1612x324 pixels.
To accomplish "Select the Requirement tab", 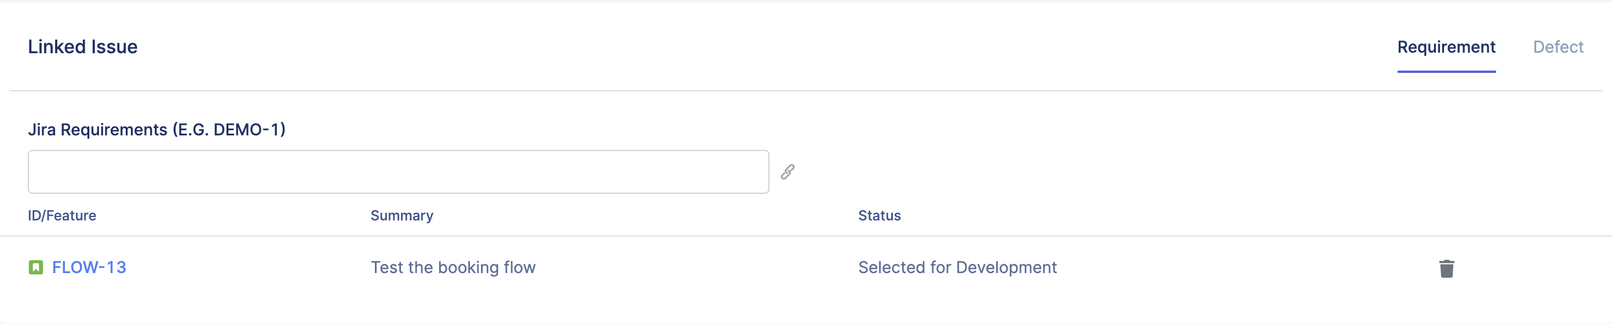I will point(1446,47).
